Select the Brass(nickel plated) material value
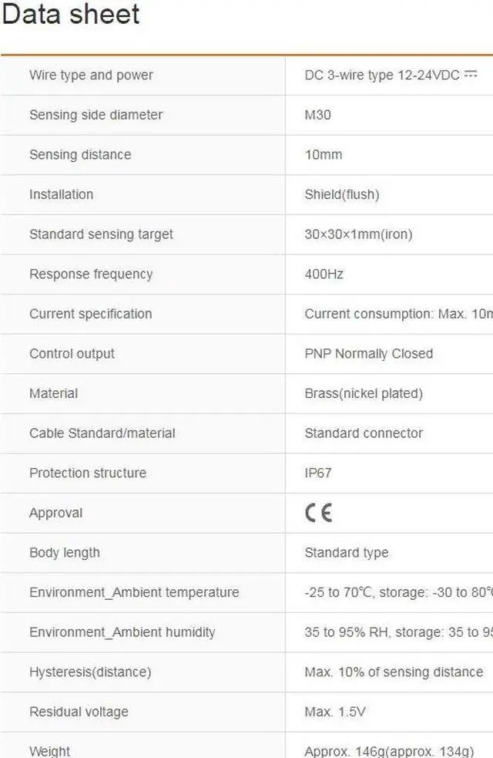 tap(364, 393)
